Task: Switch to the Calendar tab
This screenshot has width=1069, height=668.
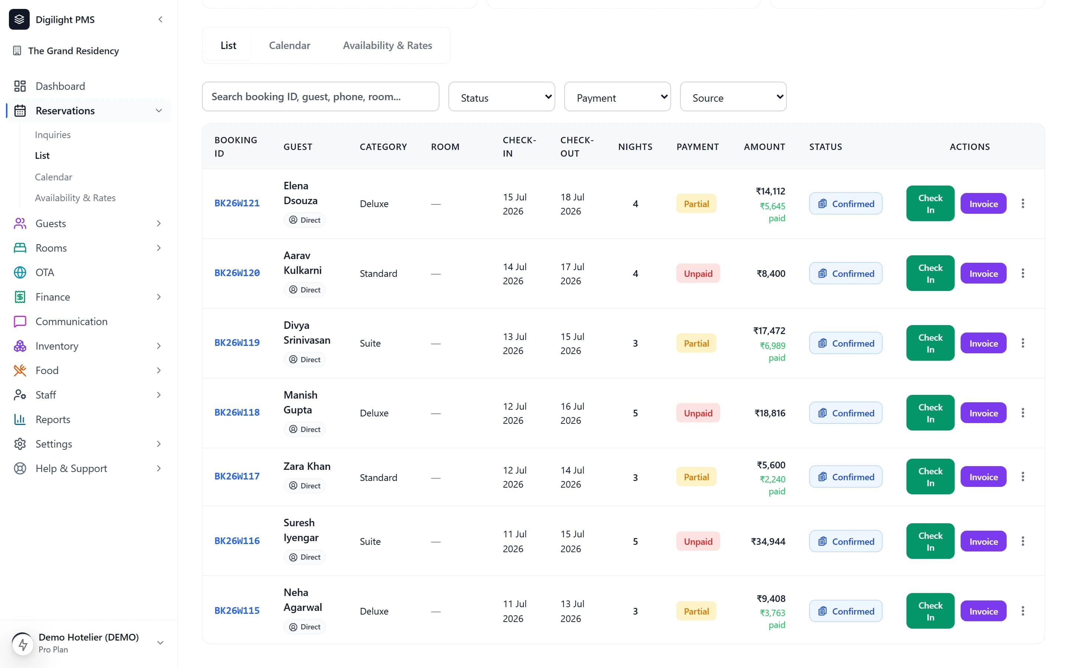Action: (x=290, y=46)
